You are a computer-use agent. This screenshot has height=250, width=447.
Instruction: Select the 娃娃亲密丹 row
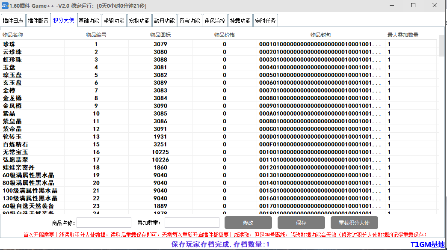tap(219, 167)
